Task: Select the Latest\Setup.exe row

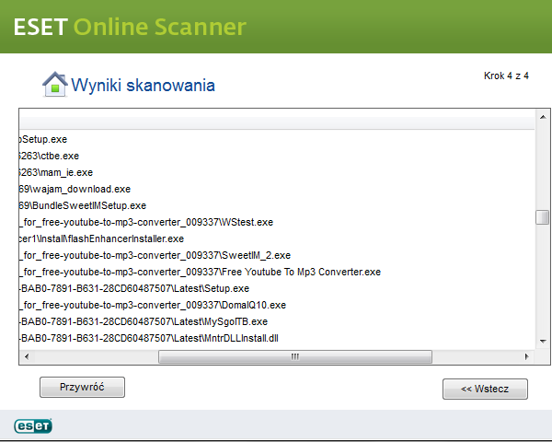Action: click(278, 288)
